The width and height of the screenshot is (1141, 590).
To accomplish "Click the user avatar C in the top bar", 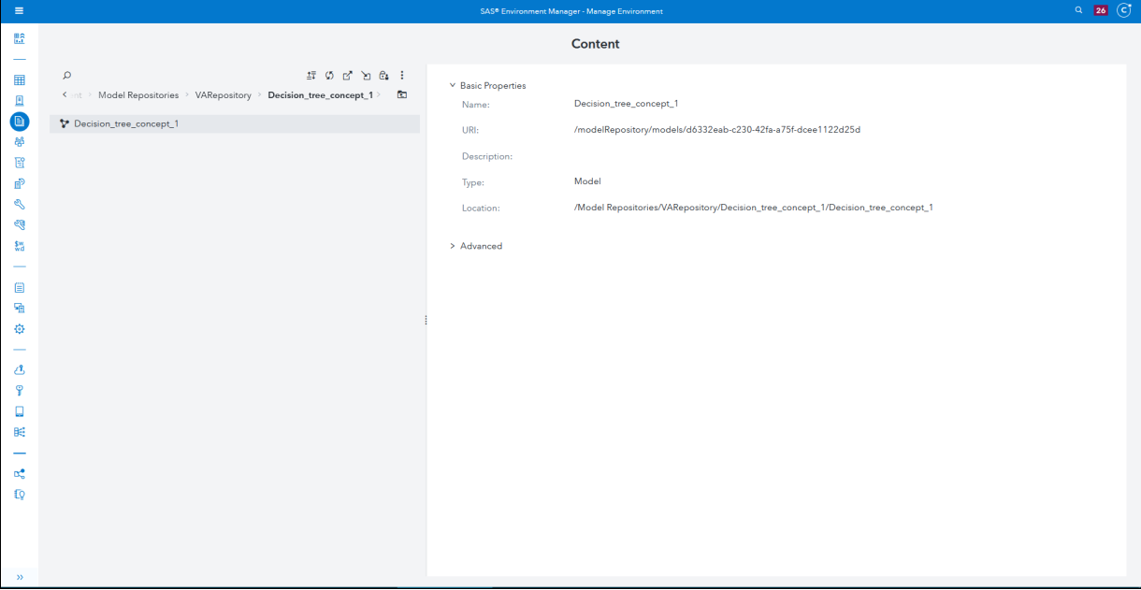I will 1123,10.
